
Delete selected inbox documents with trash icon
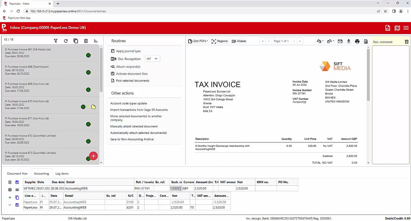pos(86,41)
